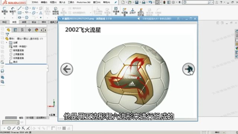238x134 pixels.
Task: Click the Smart Dimension tool
Action: [13, 11]
